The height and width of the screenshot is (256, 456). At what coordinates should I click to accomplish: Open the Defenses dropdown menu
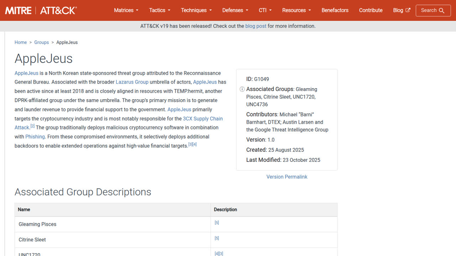pyautogui.click(x=235, y=10)
